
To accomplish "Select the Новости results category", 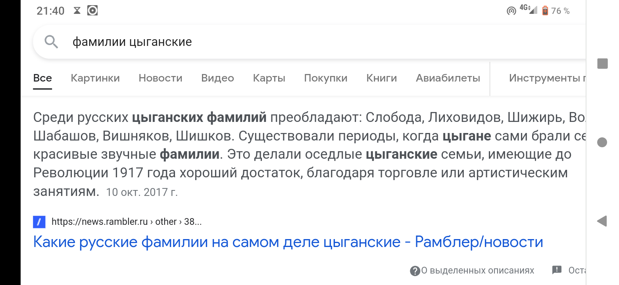I will coord(160,78).
